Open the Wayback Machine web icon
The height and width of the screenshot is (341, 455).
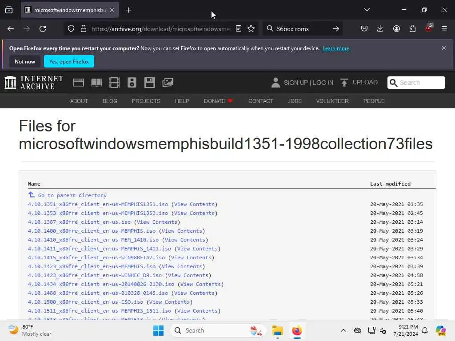[79, 83]
